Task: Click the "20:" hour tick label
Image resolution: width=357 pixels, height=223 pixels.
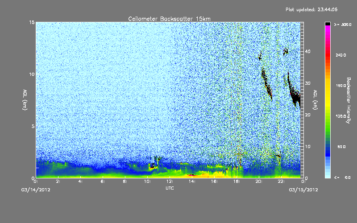Action: [x=259, y=182]
